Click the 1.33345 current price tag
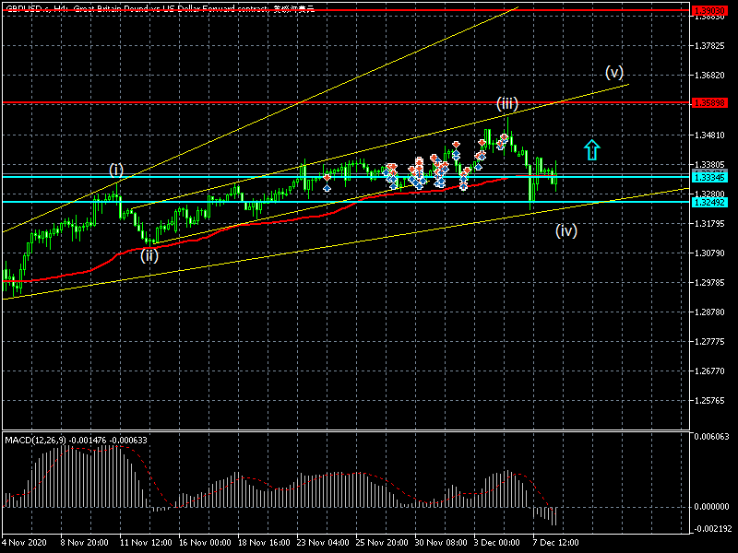Screen dimensions: 738x553 click(x=708, y=176)
